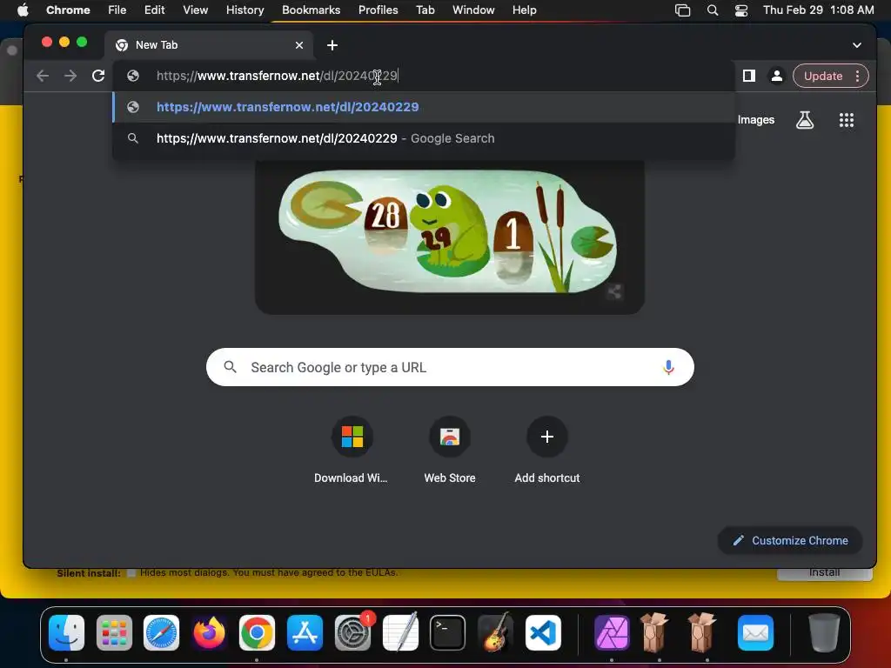Click Chrome icon in the Dock
Viewport: 891px width, 668px height.
tap(257, 632)
